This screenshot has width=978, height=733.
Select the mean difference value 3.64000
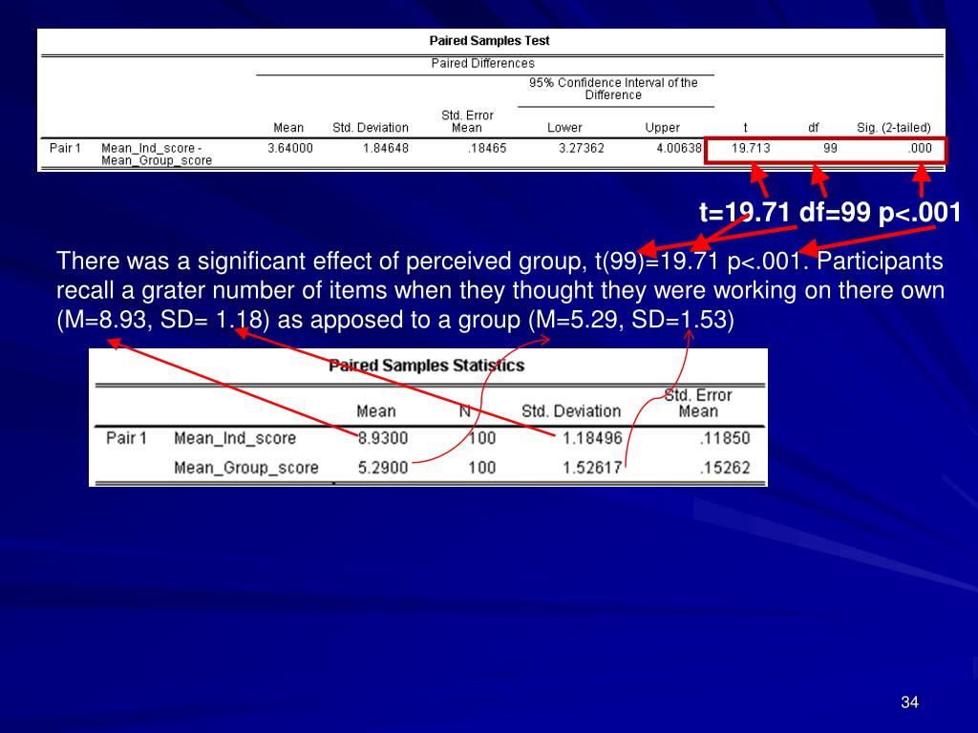pyautogui.click(x=290, y=148)
